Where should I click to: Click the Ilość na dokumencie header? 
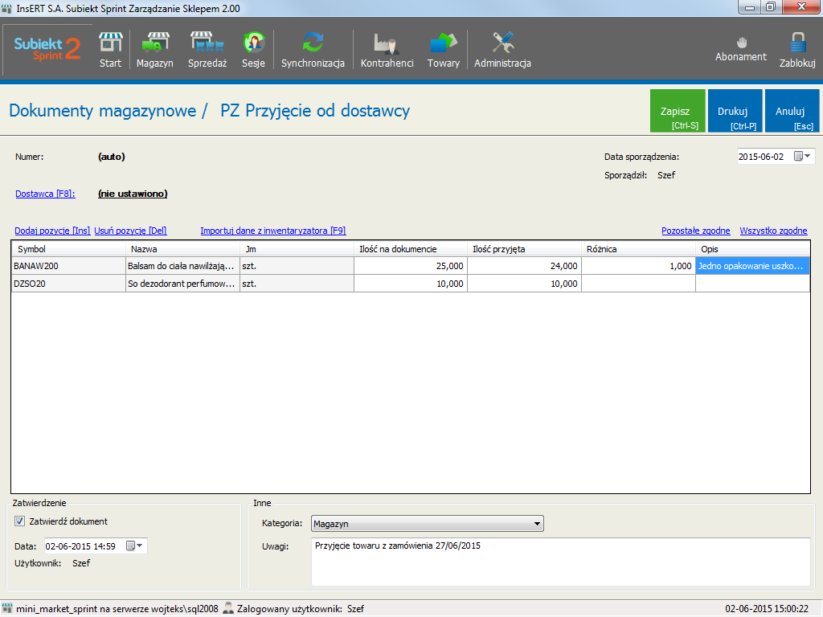(x=411, y=249)
